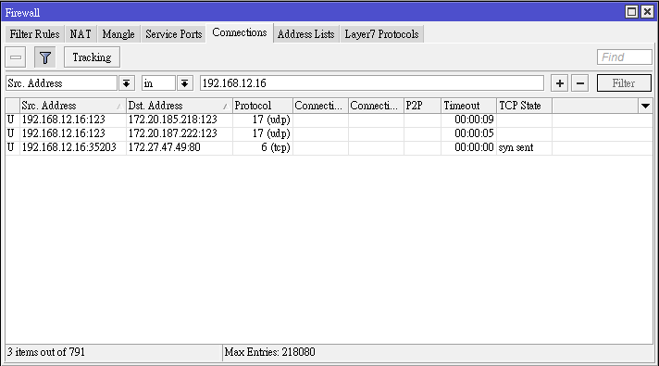Select row with destination 172.20.187.222:123

coord(329,133)
